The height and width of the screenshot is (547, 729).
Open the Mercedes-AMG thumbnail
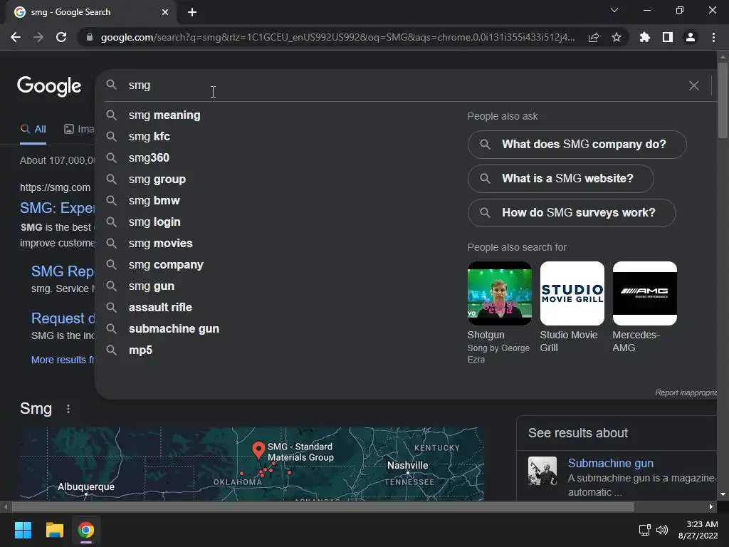644,293
